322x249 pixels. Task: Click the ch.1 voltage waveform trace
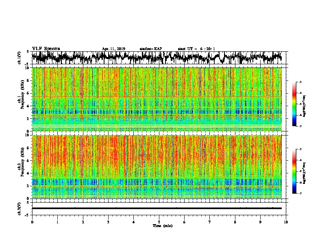click(157, 58)
